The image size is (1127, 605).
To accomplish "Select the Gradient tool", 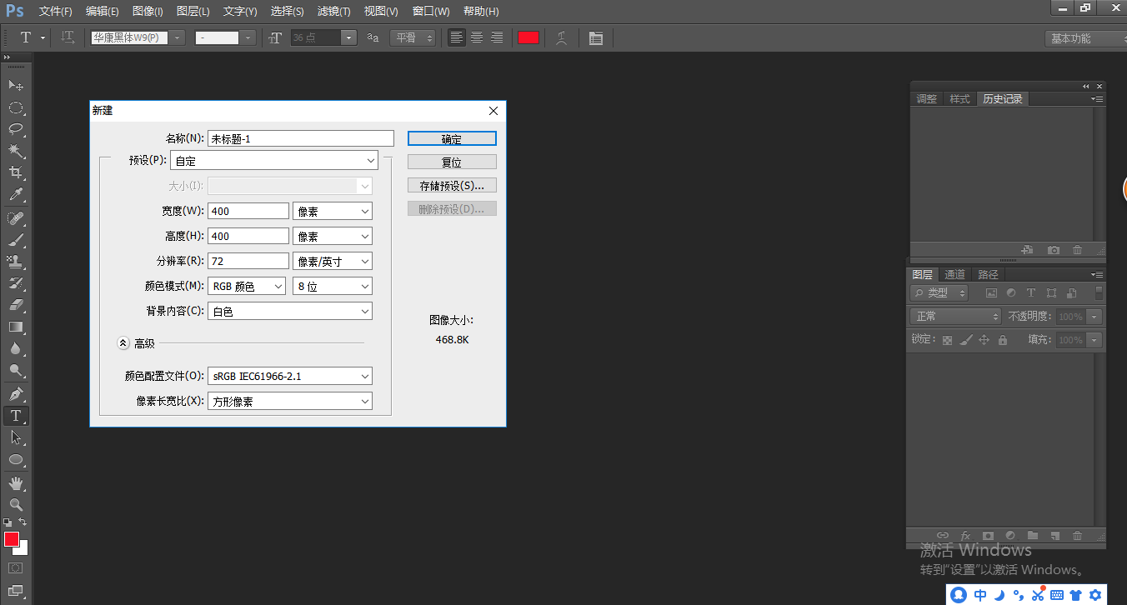I will pos(16,327).
